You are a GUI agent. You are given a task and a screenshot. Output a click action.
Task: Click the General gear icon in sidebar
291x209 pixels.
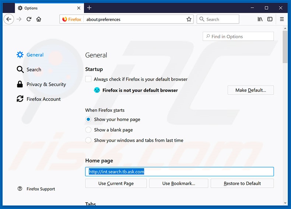coord(20,55)
